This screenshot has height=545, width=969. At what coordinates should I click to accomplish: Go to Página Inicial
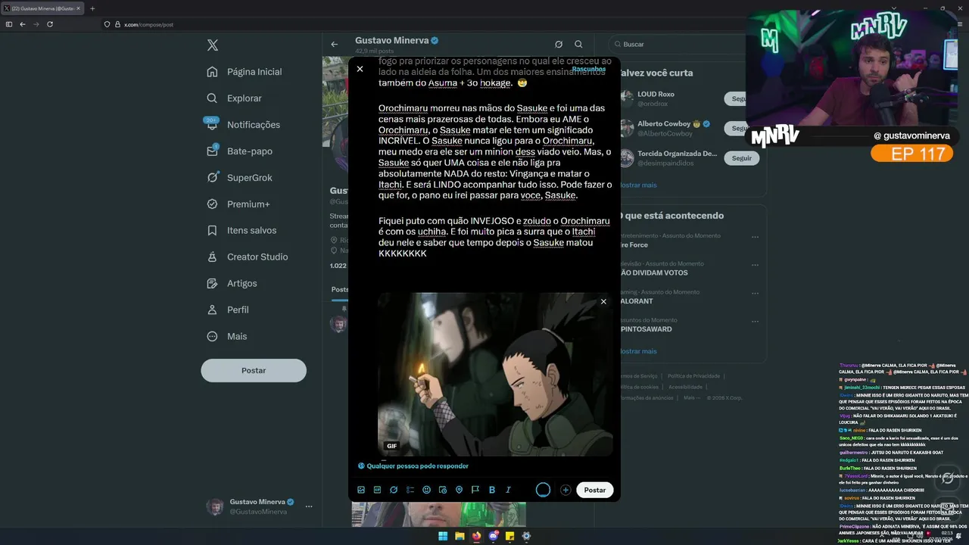point(245,72)
